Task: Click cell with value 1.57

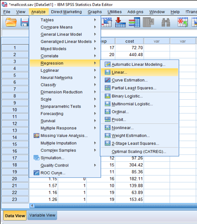Action: coord(44,186)
